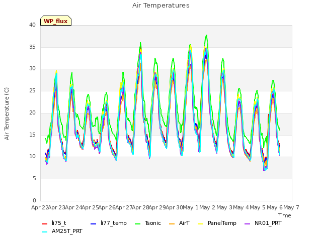Image resolution: width=322 pixels, height=241 pixels.
Task: Click the Apr 29 x-axis tick label
Action: click(157, 207)
